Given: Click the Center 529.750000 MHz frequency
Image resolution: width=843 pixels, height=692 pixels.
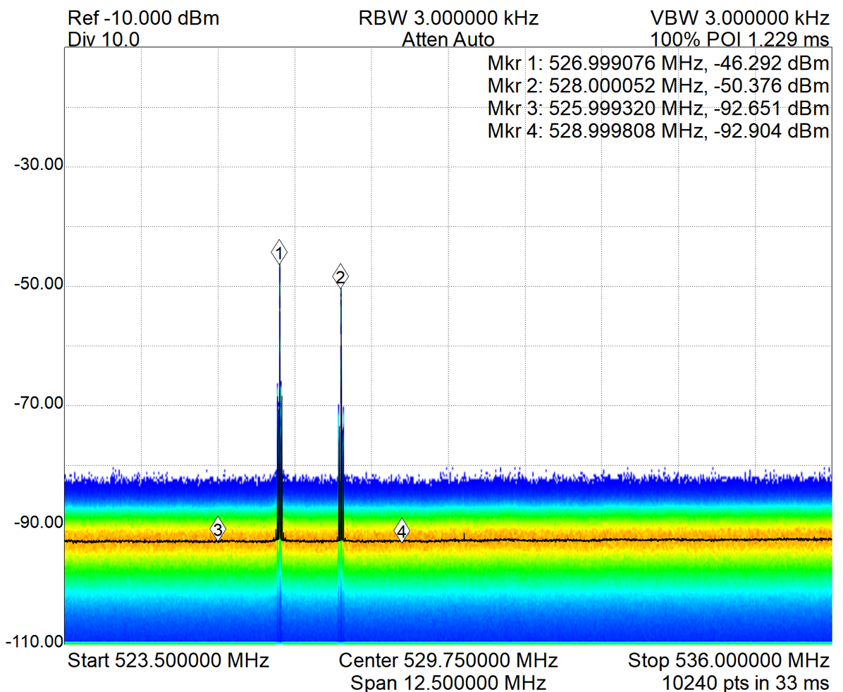Looking at the screenshot, I should 448,661.
